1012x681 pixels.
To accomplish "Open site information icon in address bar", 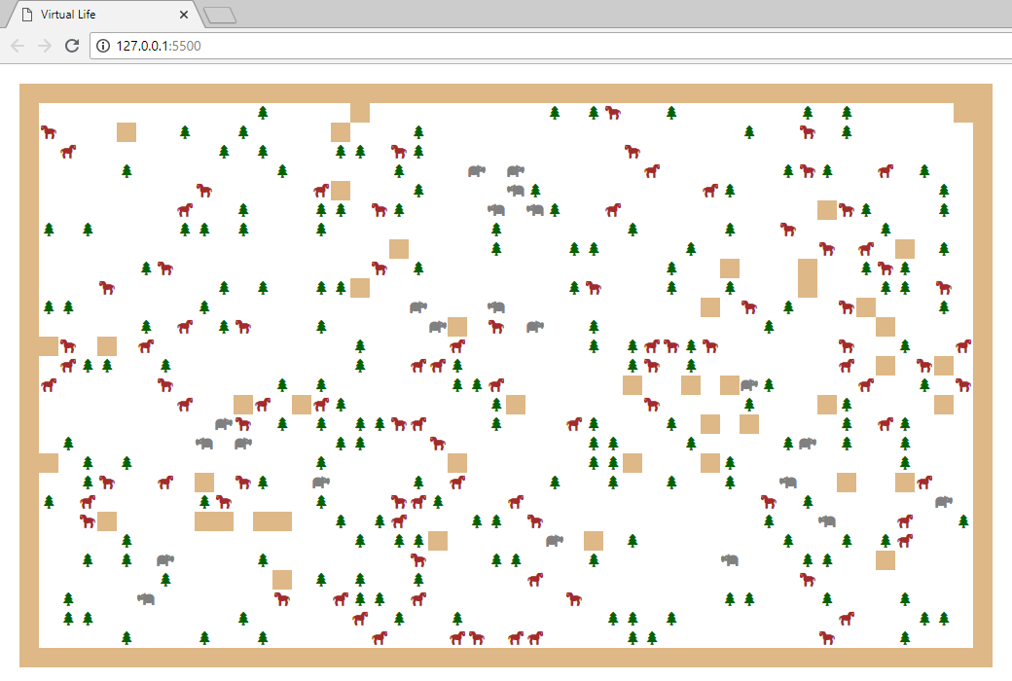I will tap(103, 46).
